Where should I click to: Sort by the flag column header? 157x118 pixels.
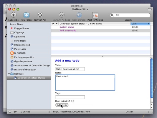pyautogui.click(x=53, y=24)
